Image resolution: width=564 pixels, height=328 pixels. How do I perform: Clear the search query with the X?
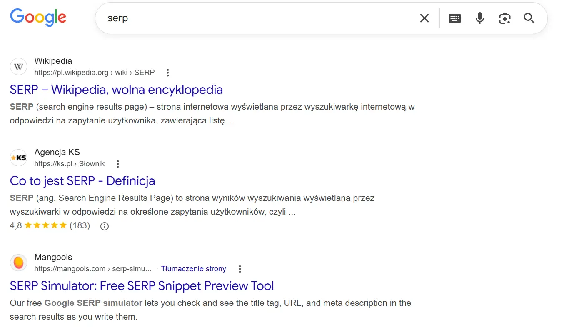(424, 18)
